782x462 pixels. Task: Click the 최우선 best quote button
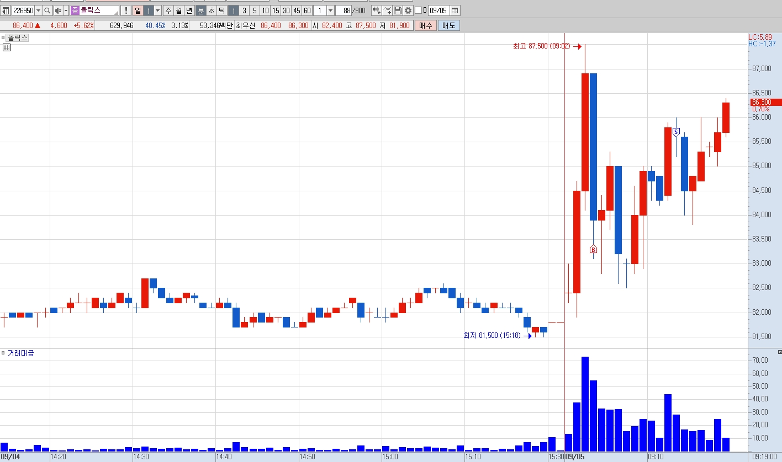246,25
